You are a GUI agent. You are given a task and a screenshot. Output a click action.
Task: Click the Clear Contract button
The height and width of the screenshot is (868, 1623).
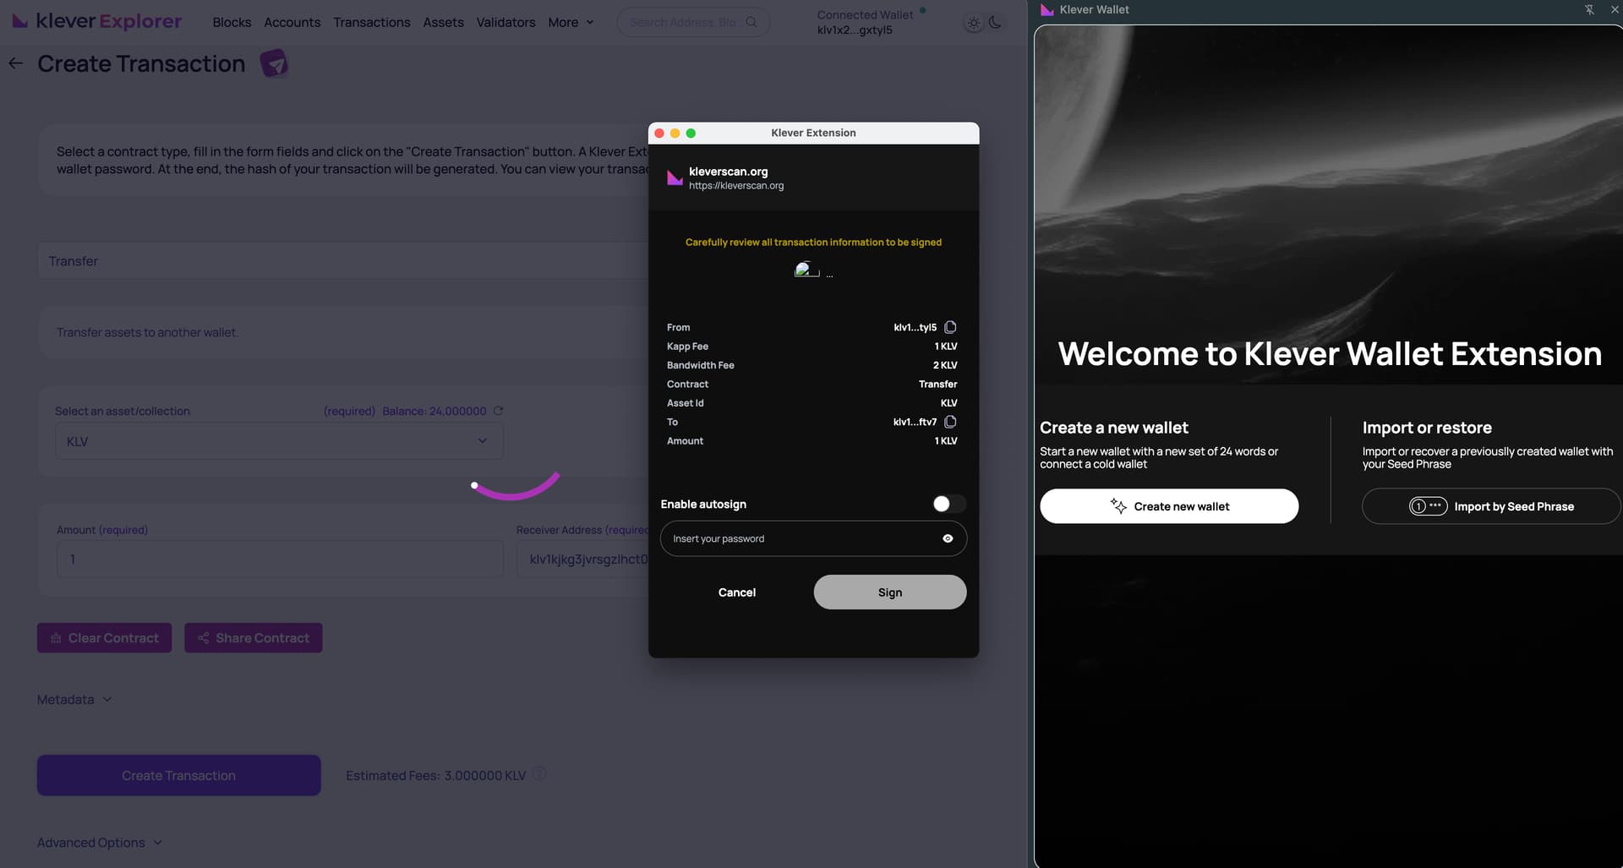[104, 638]
